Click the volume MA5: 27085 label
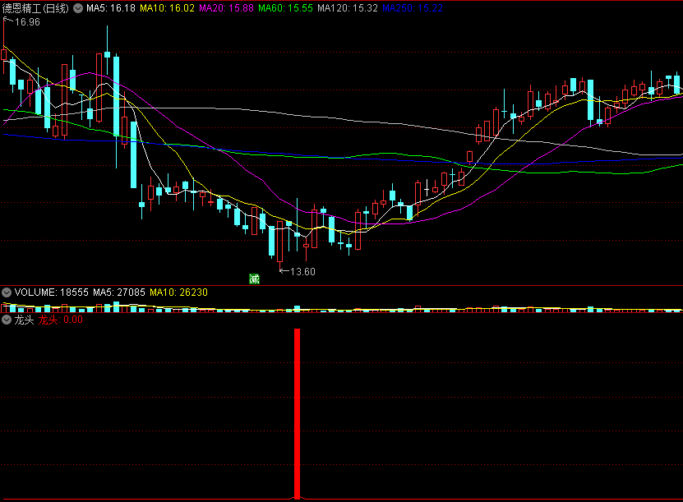 tap(119, 292)
